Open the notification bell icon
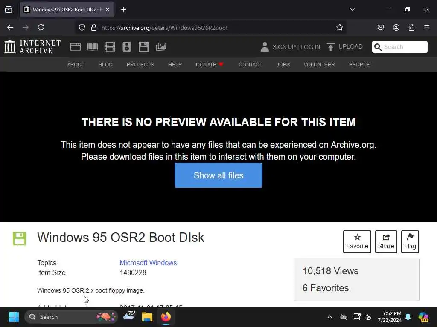The width and height of the screenshot is (437, 327). pyautogui.click(x=408, y=317)
